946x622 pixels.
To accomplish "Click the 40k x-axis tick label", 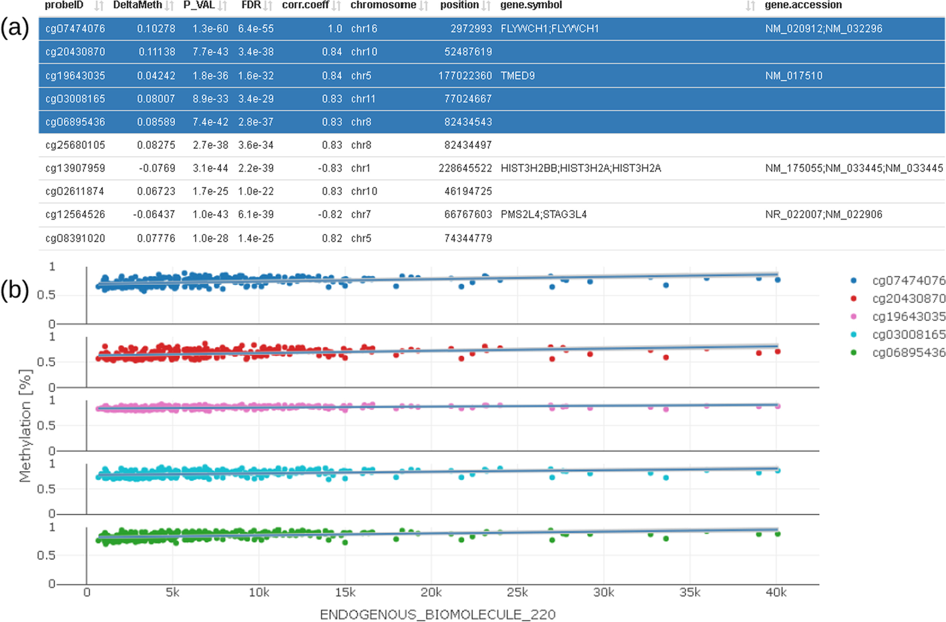I will coord(776,593).
